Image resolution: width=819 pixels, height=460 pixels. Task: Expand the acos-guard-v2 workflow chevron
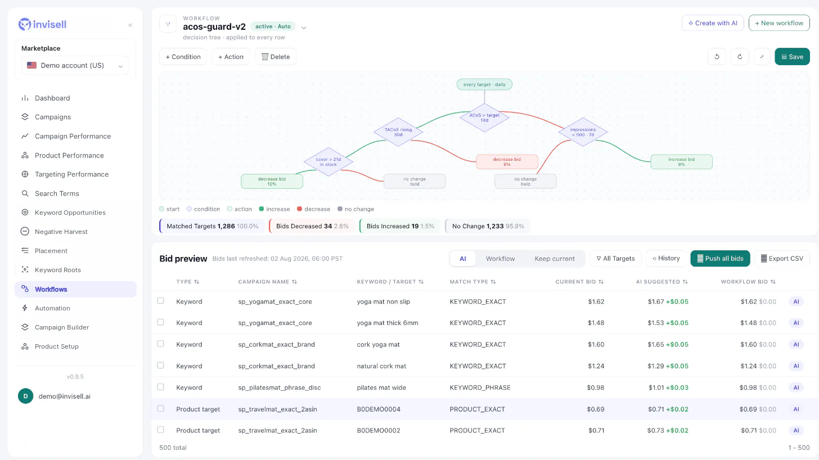[x=304, y=27]
